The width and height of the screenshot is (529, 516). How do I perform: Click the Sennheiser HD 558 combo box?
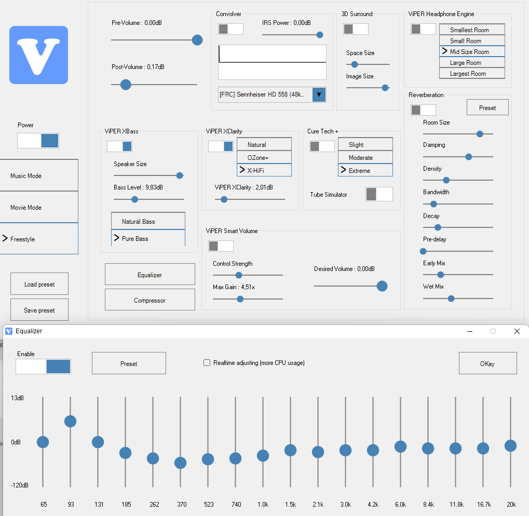[x=272, y=95]
